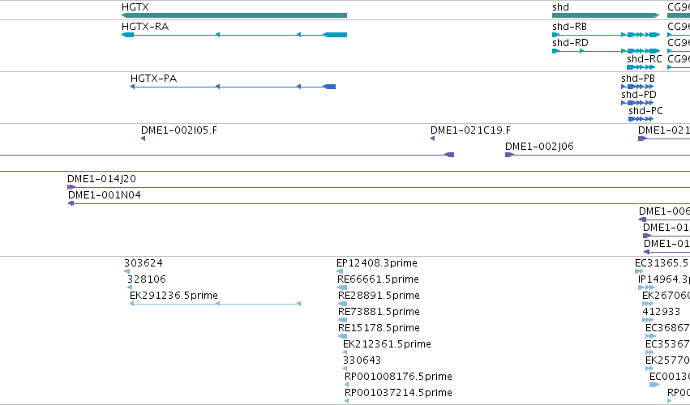Click the shd-RB transcript glyph
The width and height of the screenshot is (690, 405).
(606, 35)
